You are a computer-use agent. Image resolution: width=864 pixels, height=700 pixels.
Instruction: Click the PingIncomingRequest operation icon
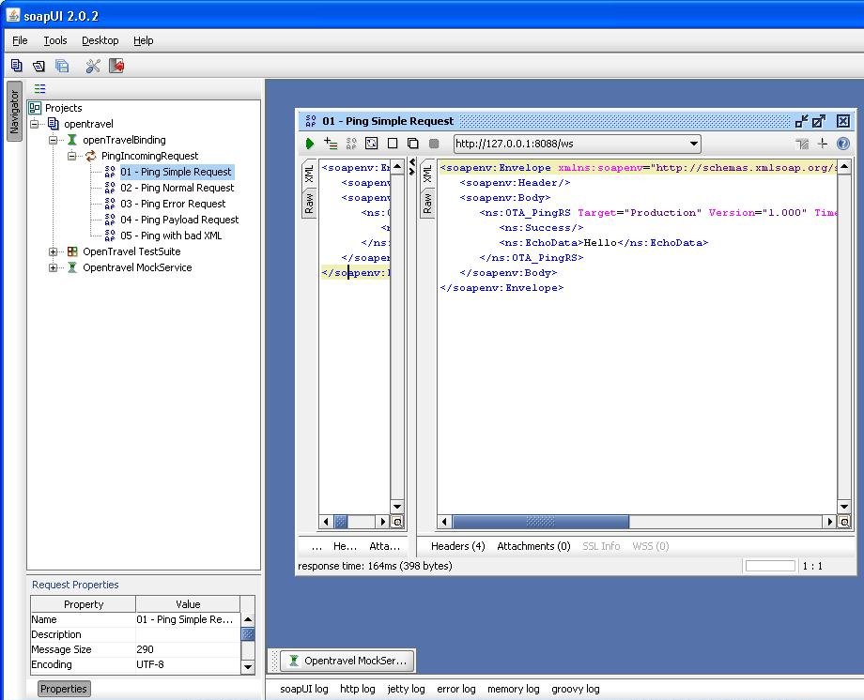click(x=91, y=156)
